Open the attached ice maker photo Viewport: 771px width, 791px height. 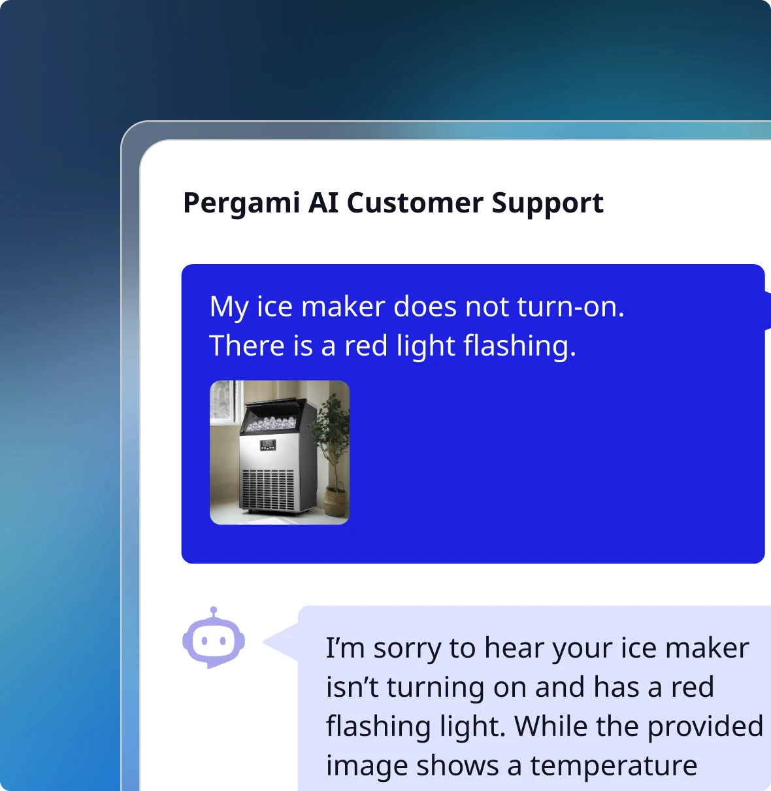(x=280, y=452)
